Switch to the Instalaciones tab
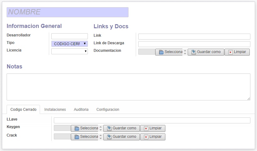Viewport: 257px width, 151px height. pos(55,110)
